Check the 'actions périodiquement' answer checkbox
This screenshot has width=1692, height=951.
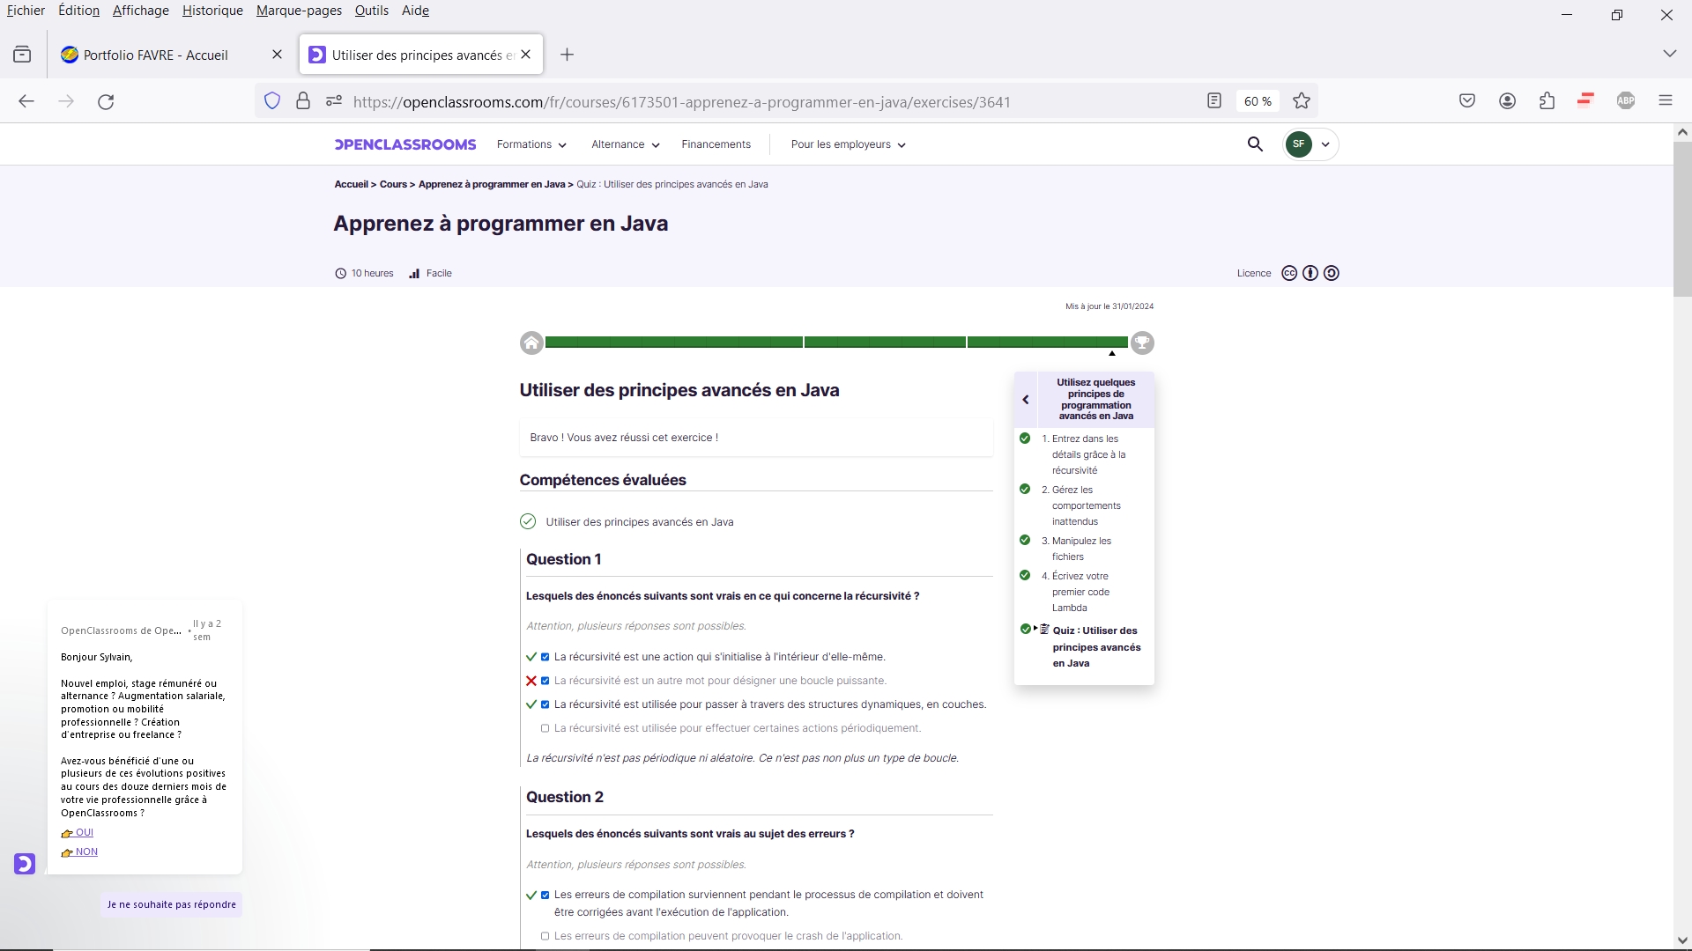545,728
